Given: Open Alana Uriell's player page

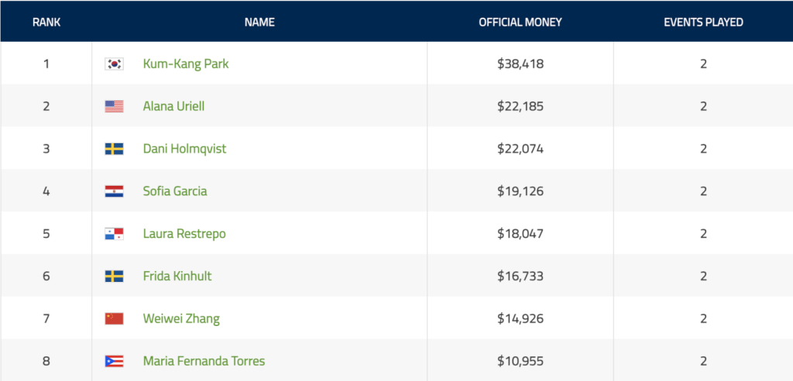Looking at the screenshot, I should pos(173,107).
